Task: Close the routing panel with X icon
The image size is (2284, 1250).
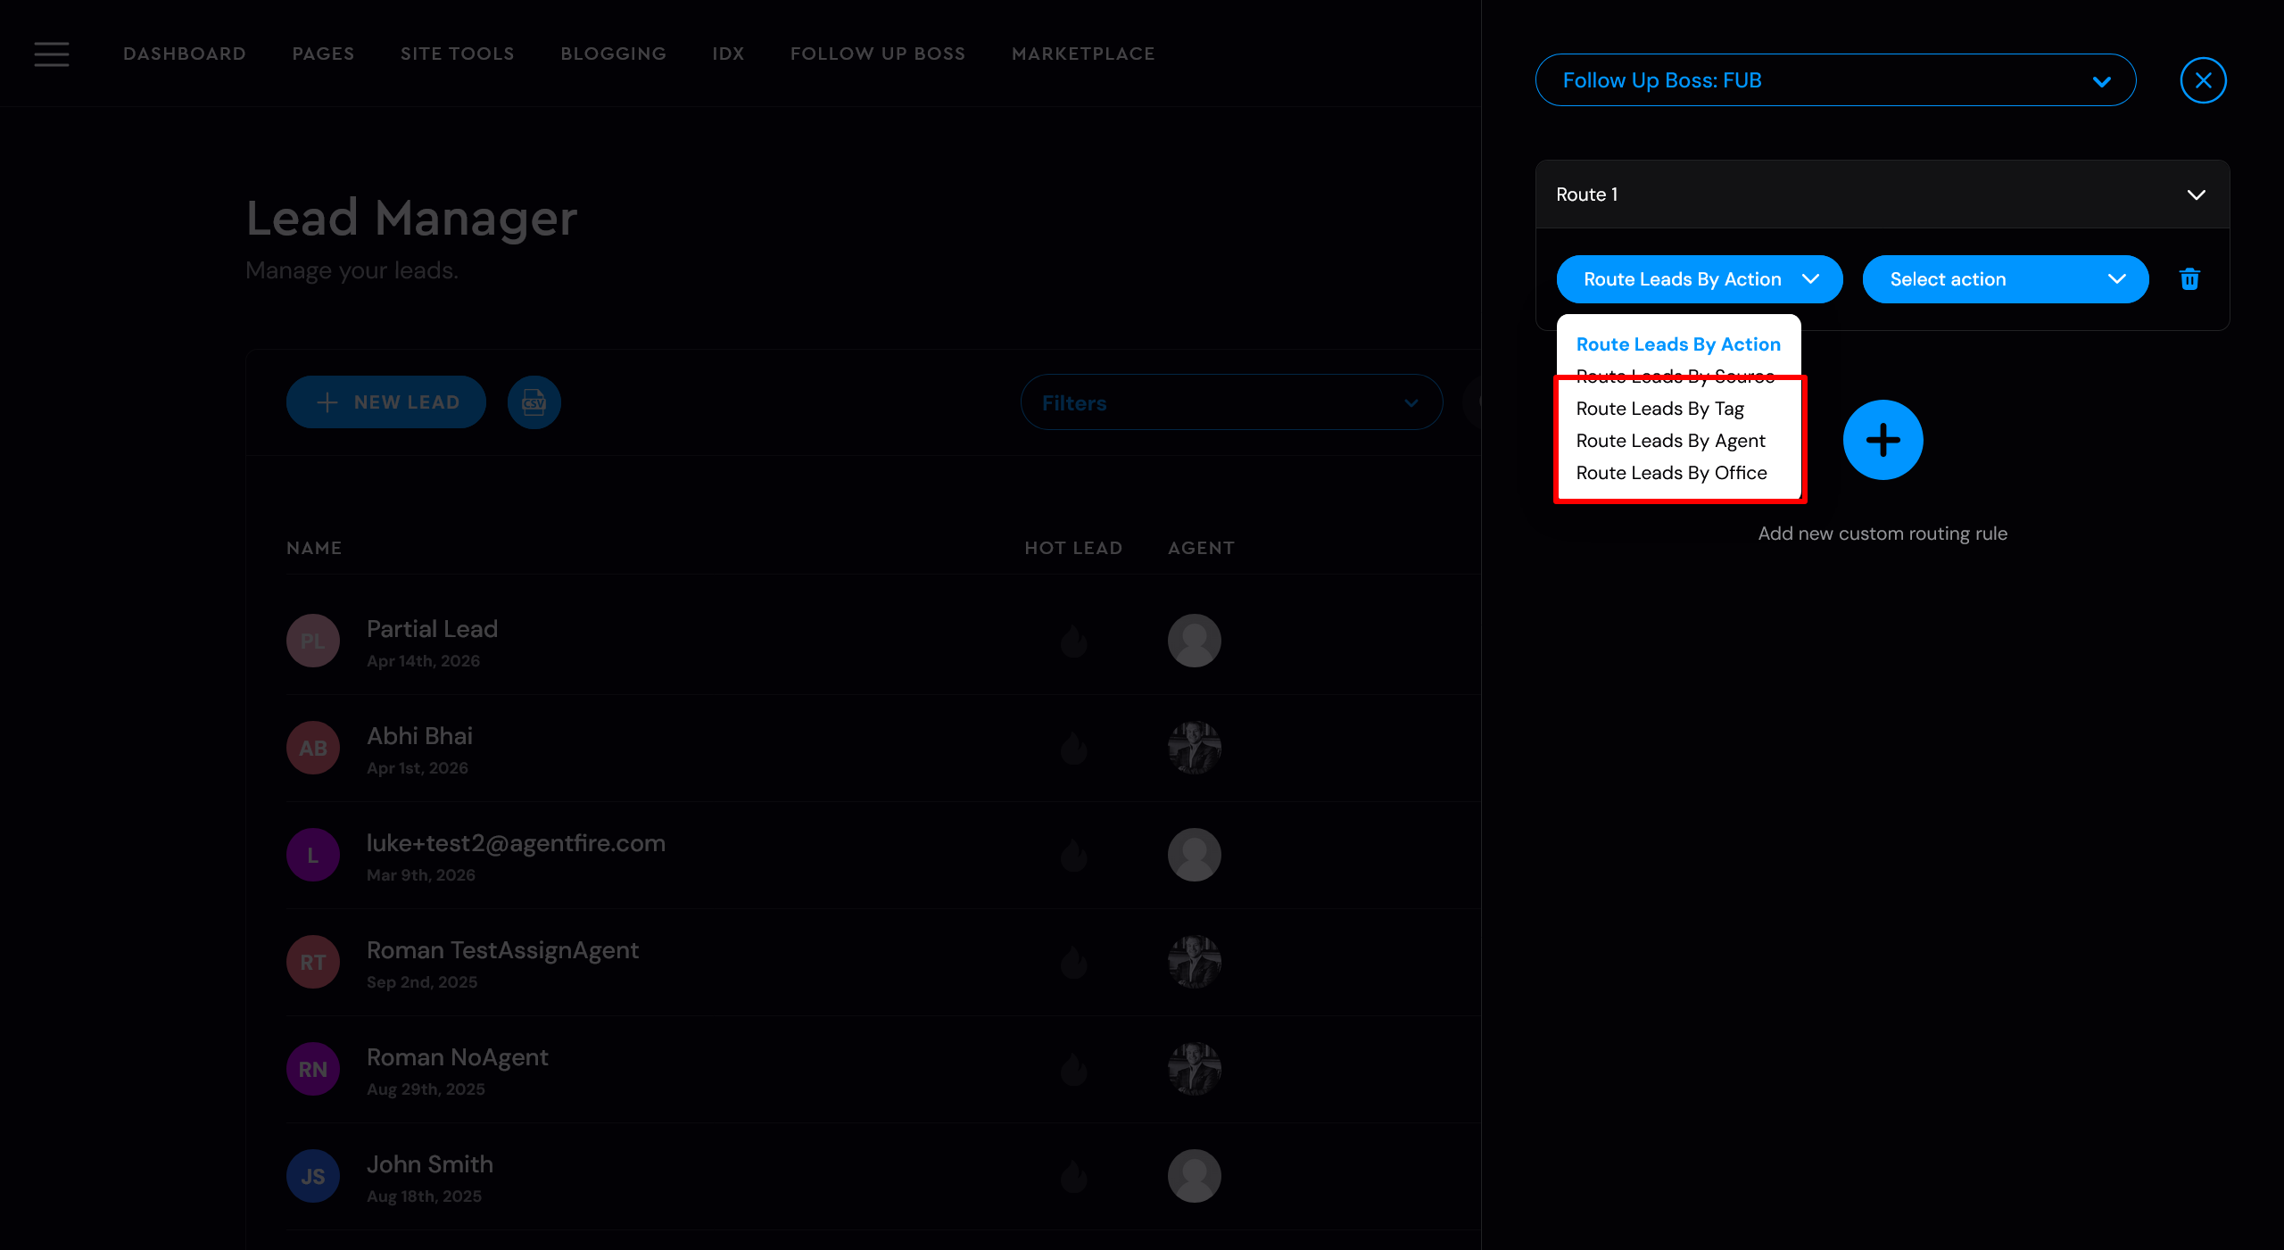Action: tap(2203, 80)
